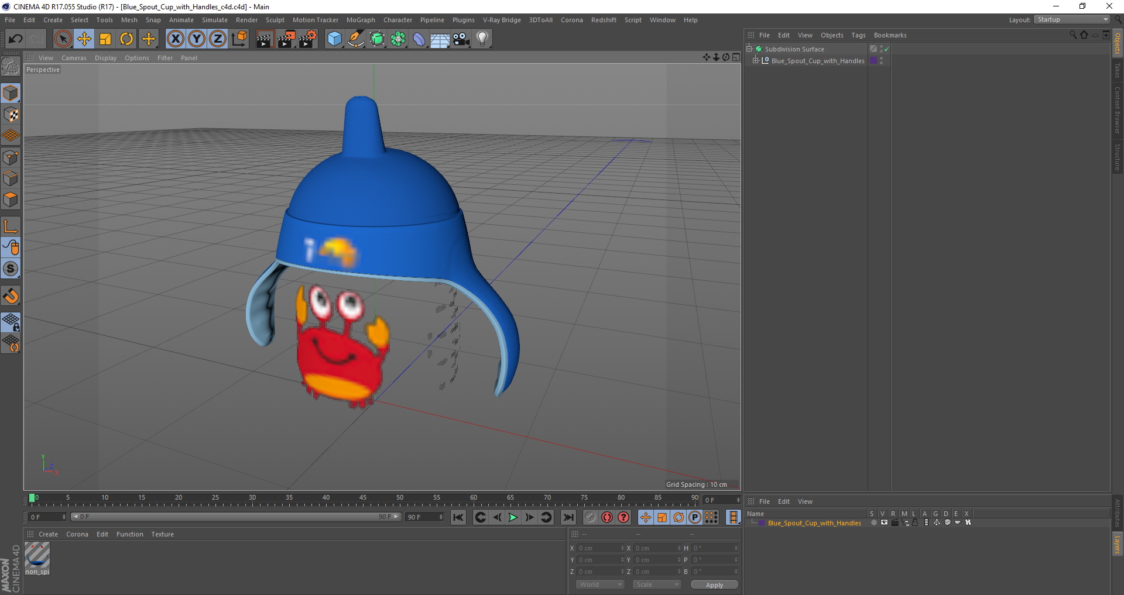Open Edit Render Settings
Screen dimensions: 1124x595
(308, 39)
